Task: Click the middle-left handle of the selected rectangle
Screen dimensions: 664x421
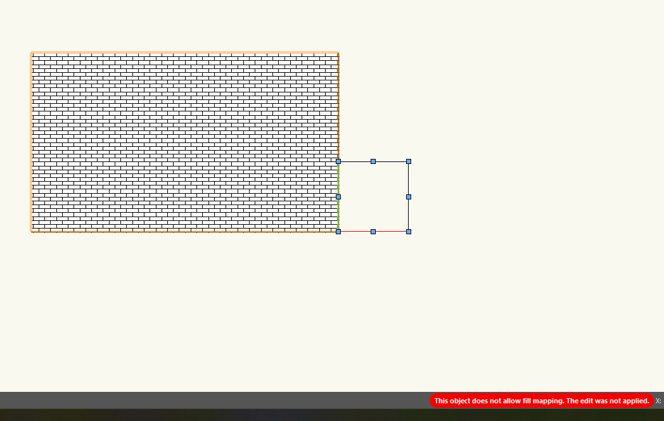Action: 338,197
